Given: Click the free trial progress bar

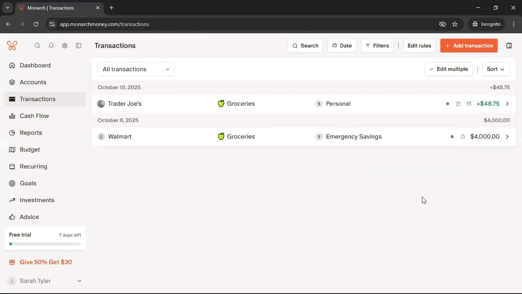Looking at the screenshot, I should (x=45, y=244).
